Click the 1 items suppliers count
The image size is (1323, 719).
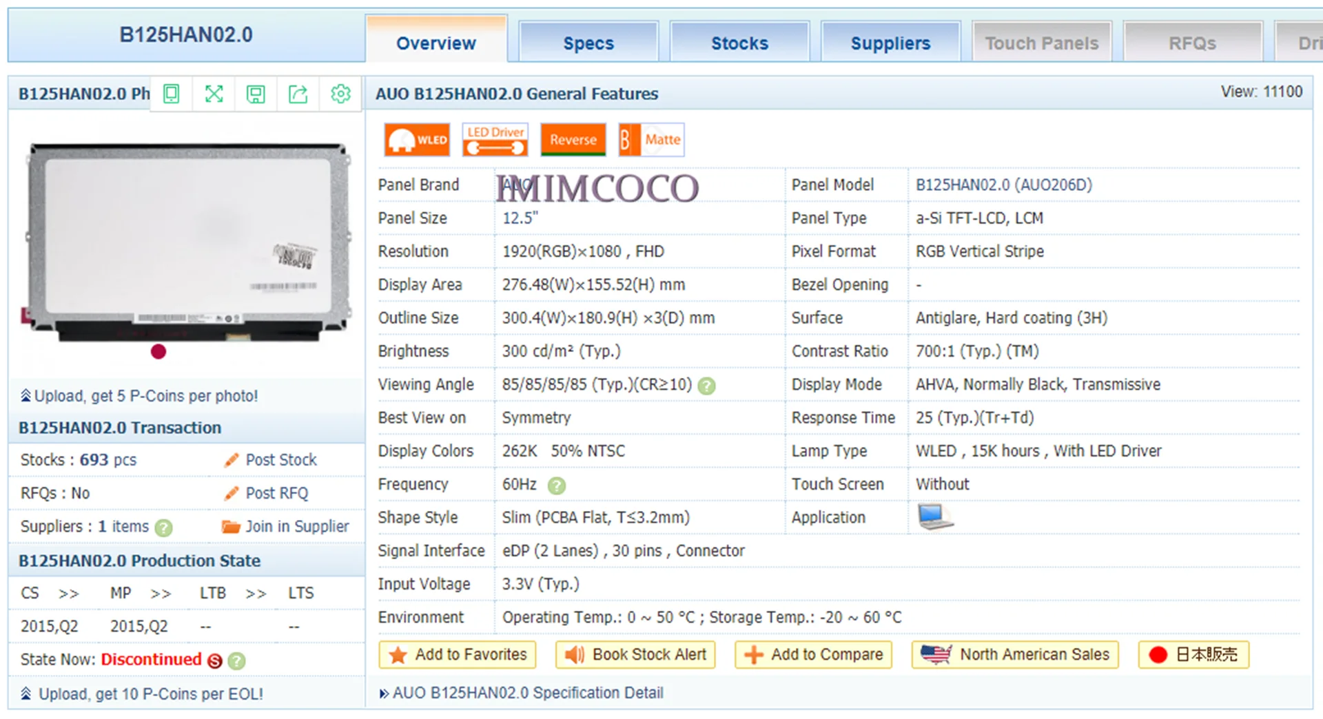(x=123, y=526)
